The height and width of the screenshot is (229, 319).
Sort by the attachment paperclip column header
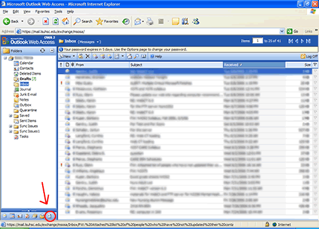tap(73, 65)
